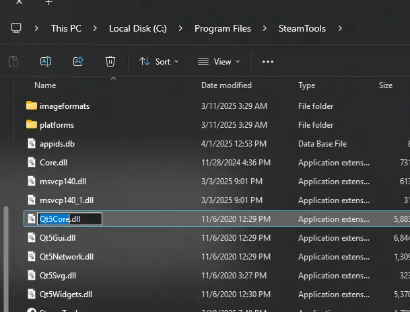Click the Share toolbar icon

pyautogui.click(x=78, y=61)
